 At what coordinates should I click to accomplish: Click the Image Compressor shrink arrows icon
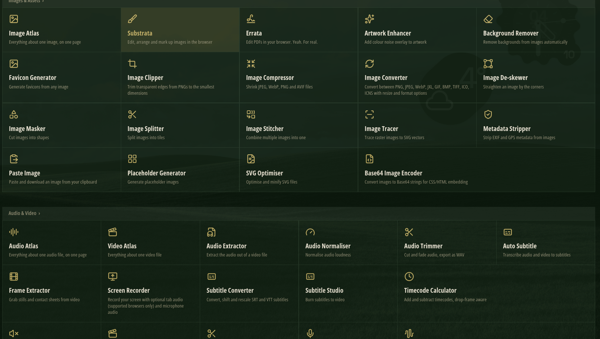pos(251,64)
